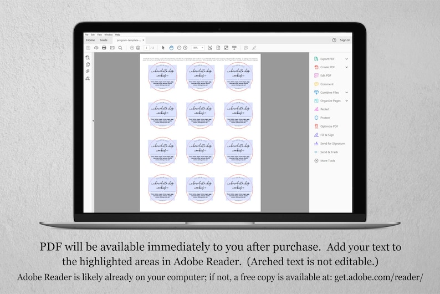Open the attachments paperclip panel
This screenshot has width=440, height=294.
click(88, 71)
